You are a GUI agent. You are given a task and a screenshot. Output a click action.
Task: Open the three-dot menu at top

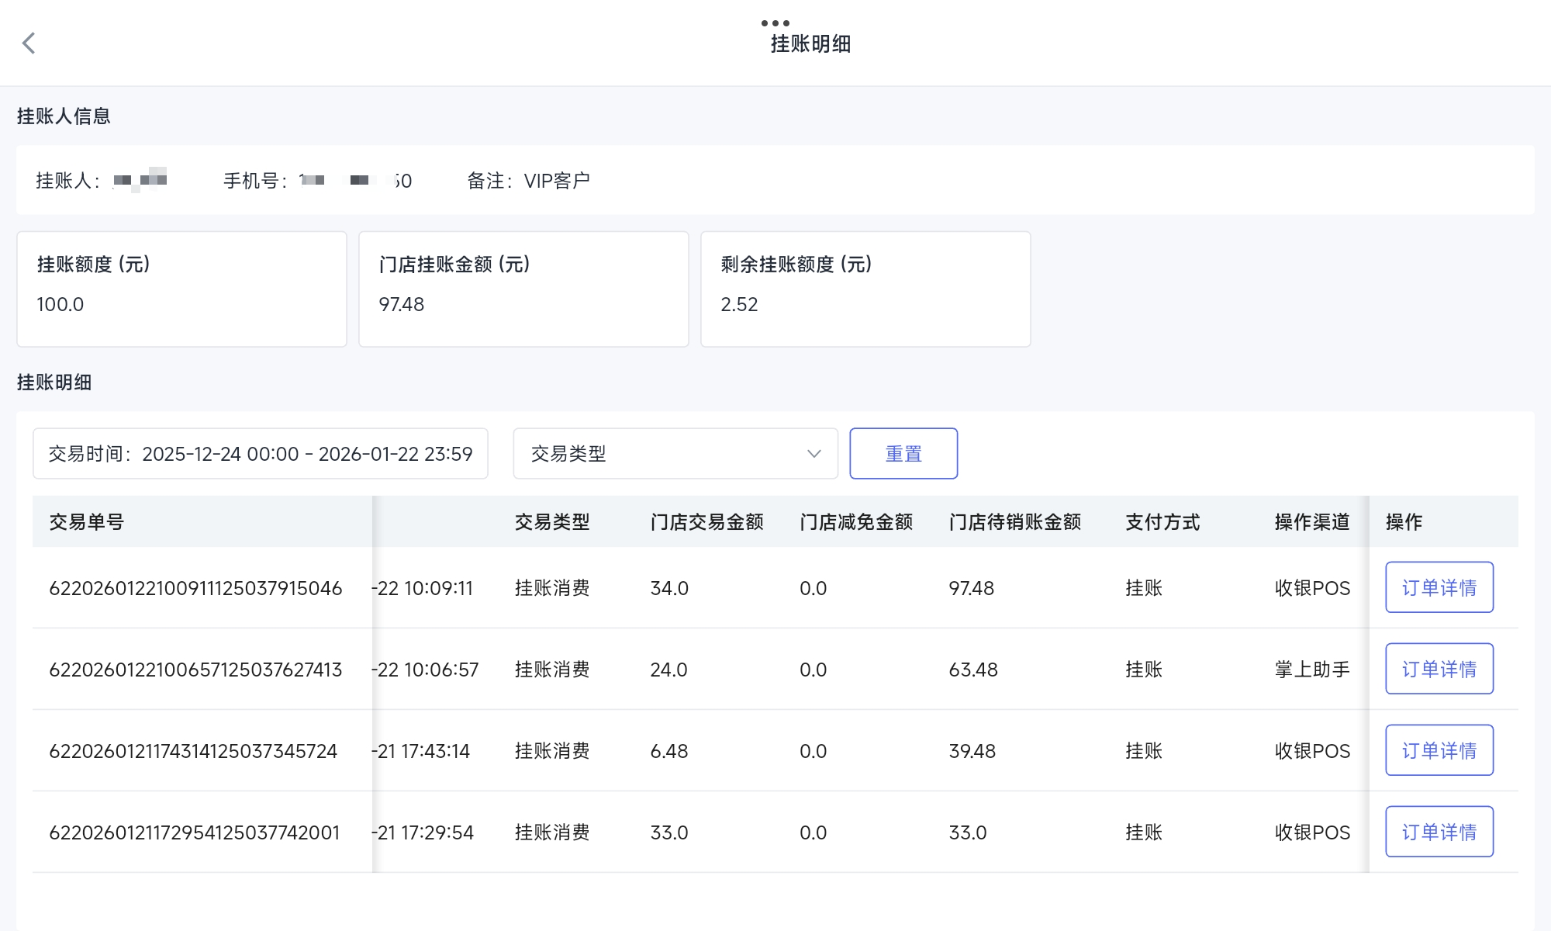click(x=775, y=22)
